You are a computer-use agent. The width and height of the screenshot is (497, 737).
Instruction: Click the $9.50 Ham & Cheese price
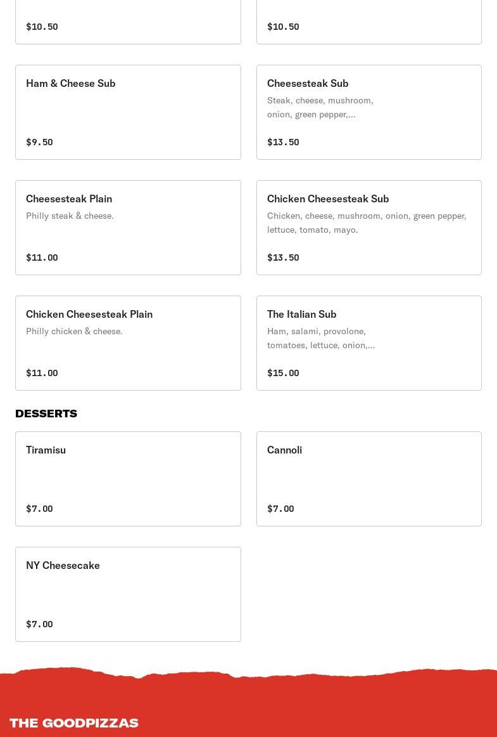point(39,142)
